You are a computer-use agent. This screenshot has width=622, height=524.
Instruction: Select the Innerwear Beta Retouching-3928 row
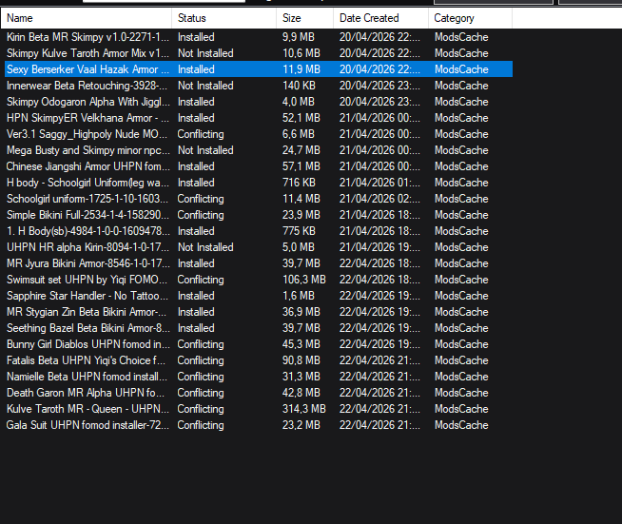259,86
